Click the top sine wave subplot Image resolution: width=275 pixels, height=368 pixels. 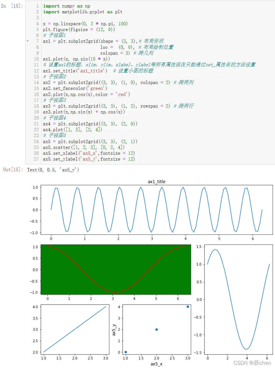click(x=157, y=210)
